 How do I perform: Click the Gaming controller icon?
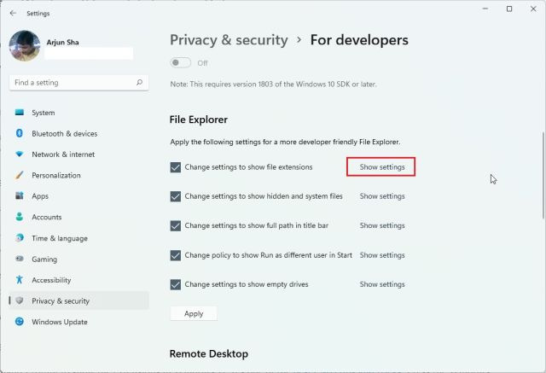[20, 259]
